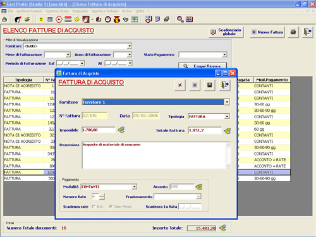316x237 pixels.
Task: Click the magnifier search toolbar icon
Action: click(180, 20)
